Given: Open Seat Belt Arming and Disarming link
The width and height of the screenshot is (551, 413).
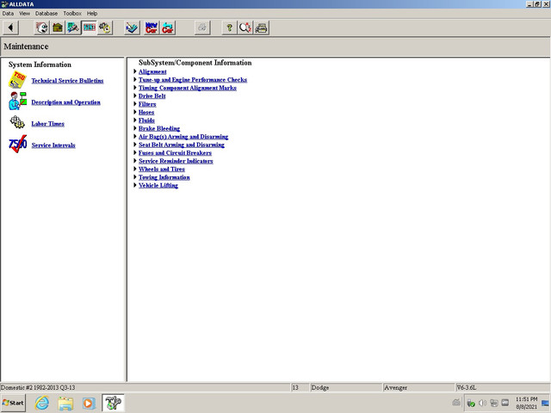Looking at the screenshot, I should [x=182, y=145].
